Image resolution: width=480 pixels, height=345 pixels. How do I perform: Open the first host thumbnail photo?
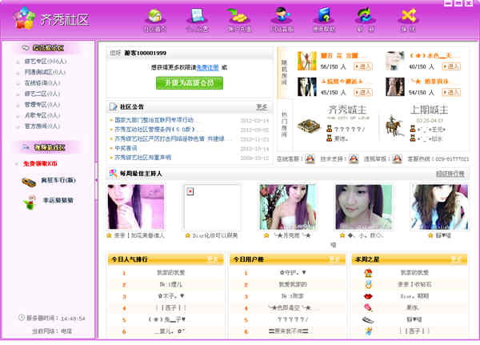point(135,207)
